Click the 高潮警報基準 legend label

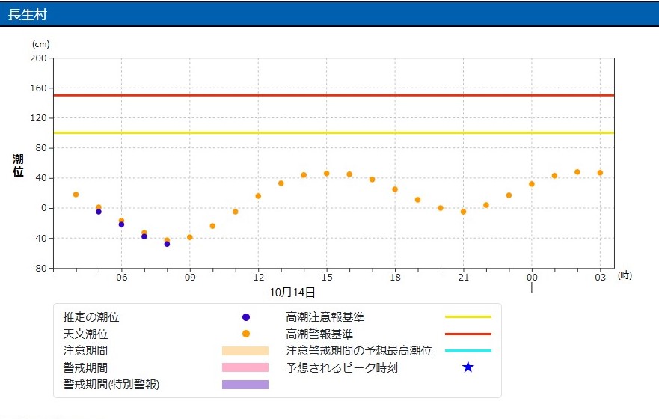tap(319, 334)
